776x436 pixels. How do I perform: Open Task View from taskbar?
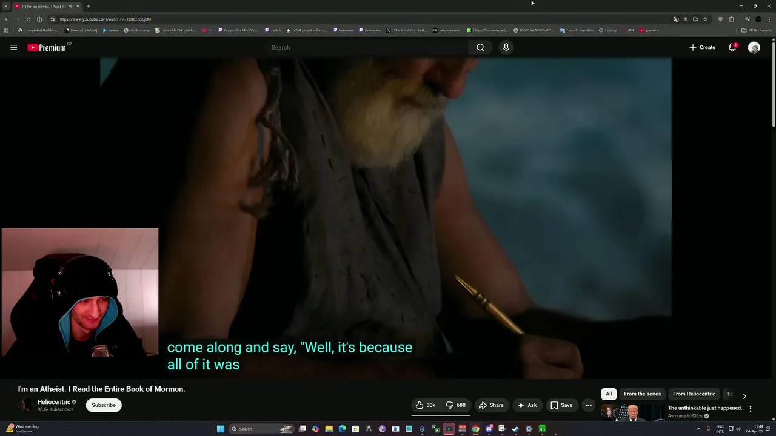click(302, 429)
